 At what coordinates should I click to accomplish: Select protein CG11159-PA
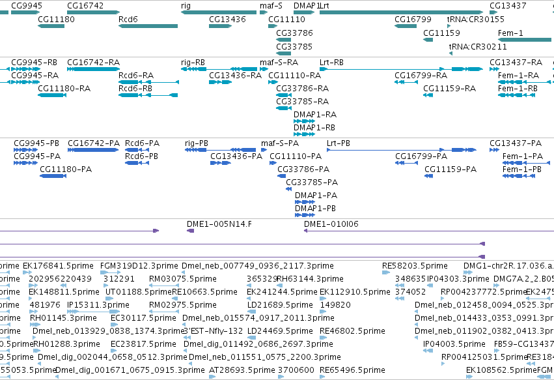click(450, 169)
